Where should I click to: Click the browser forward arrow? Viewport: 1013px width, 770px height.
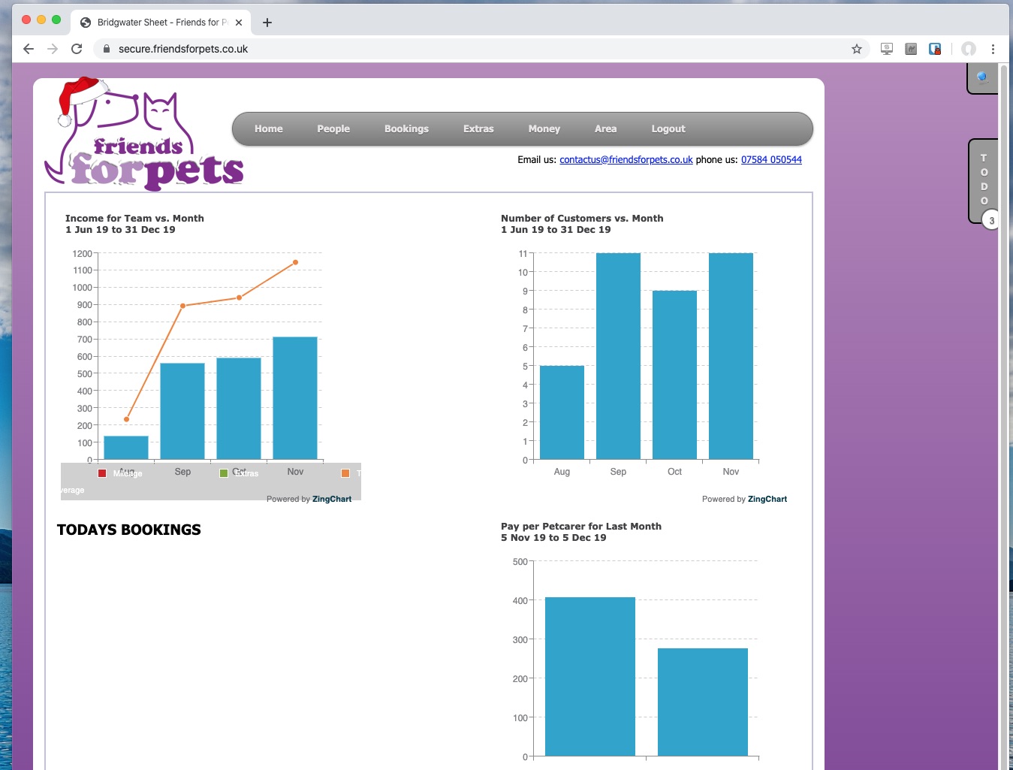click(53, 49)
